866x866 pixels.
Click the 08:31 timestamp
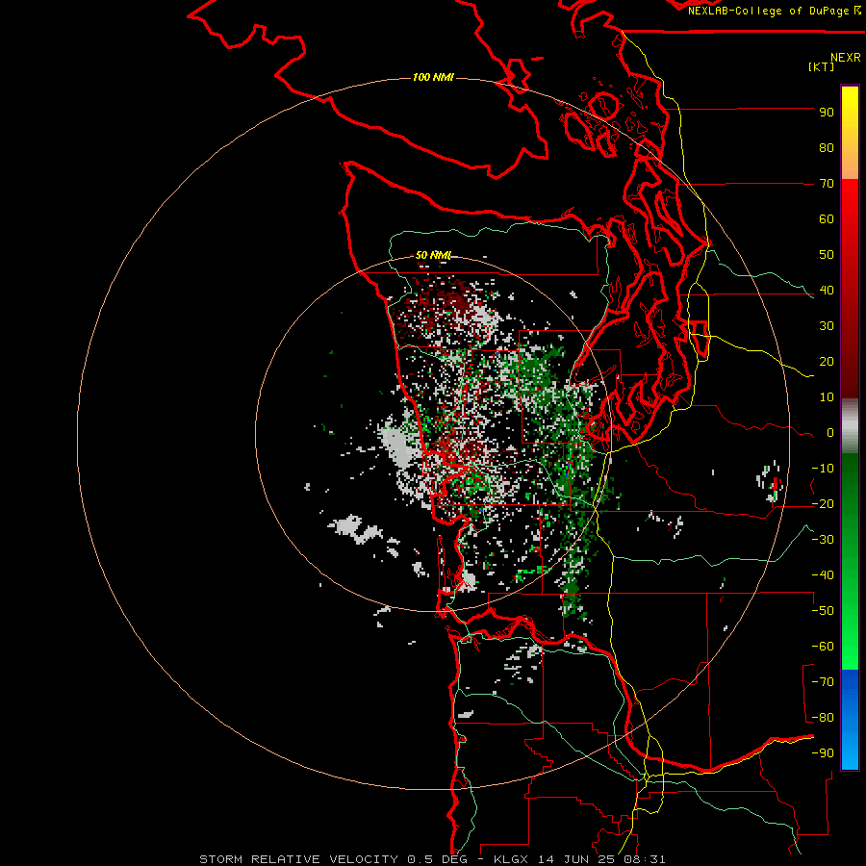(x=647, y=859)
